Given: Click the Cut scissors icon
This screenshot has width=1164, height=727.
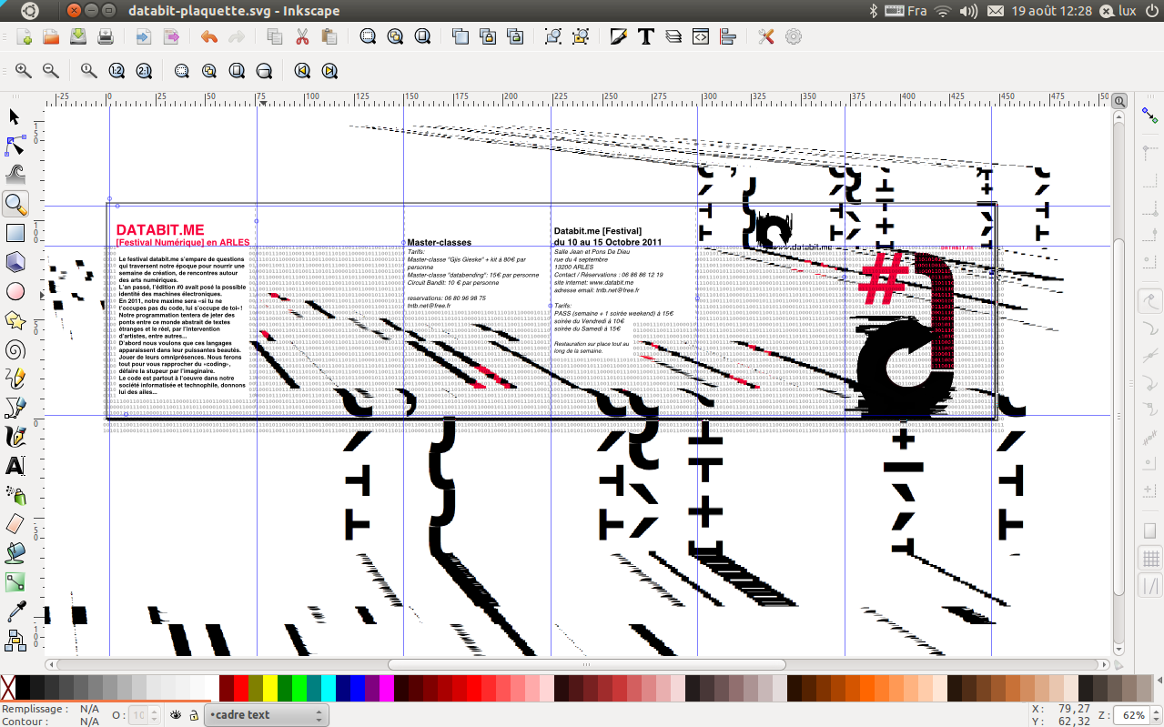Looking at the screenshot, I should pyautogui.click(x=302, y=36).
